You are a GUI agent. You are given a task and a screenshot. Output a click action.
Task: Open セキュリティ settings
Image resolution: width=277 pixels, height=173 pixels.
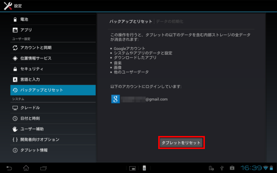click(x=53, y=69)
